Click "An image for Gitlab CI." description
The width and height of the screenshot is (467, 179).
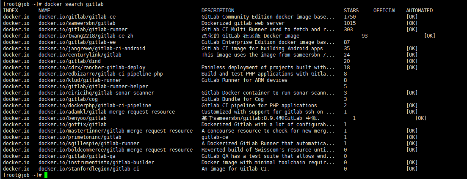coord(235,169)
